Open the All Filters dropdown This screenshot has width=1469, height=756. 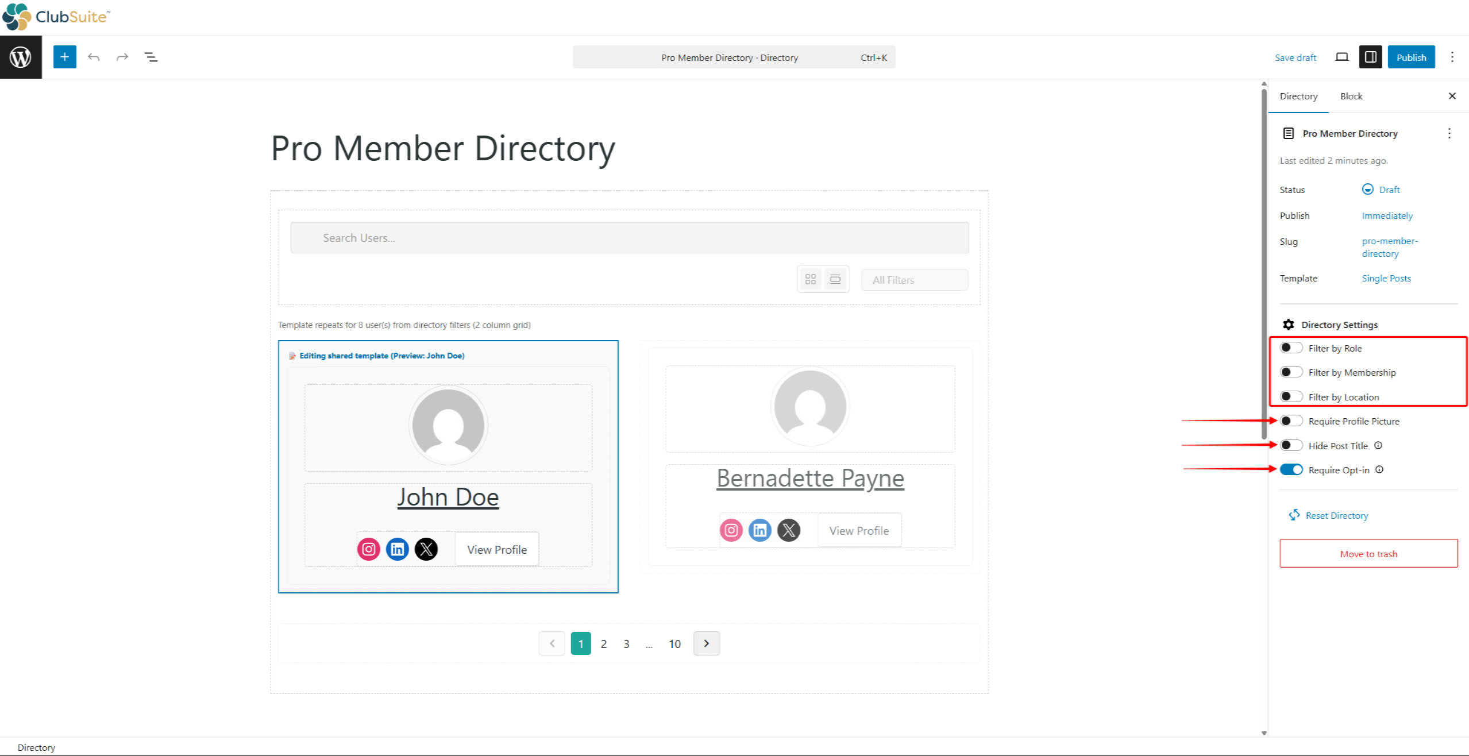[914, 280]
